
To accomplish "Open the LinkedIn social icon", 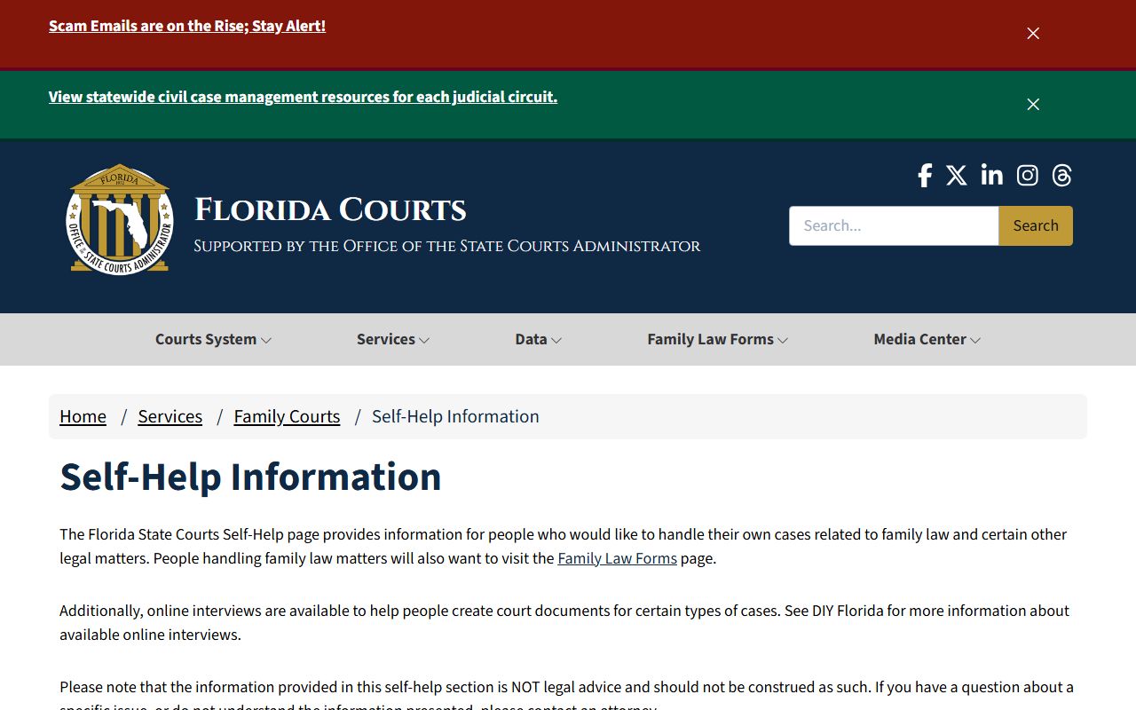I will (x=992, y=175).
